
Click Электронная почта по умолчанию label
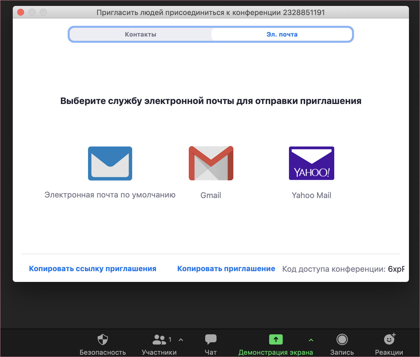(x=110, y=195)
